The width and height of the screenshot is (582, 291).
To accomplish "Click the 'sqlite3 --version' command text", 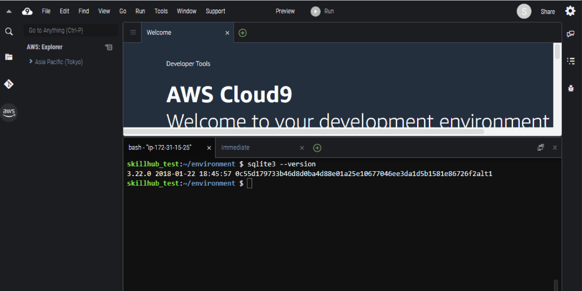I will pyautogui.click(x=281, y=164).
